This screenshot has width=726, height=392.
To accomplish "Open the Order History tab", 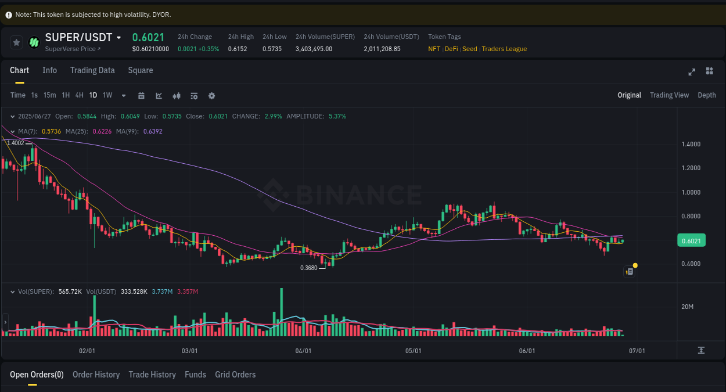I will click(x=96, y=375).
